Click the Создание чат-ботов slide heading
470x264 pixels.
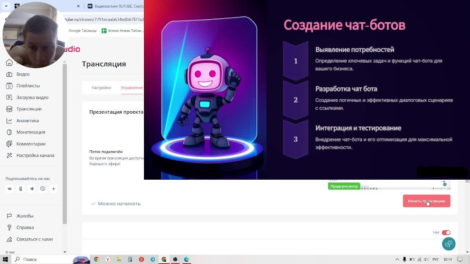tap(344, 25)
